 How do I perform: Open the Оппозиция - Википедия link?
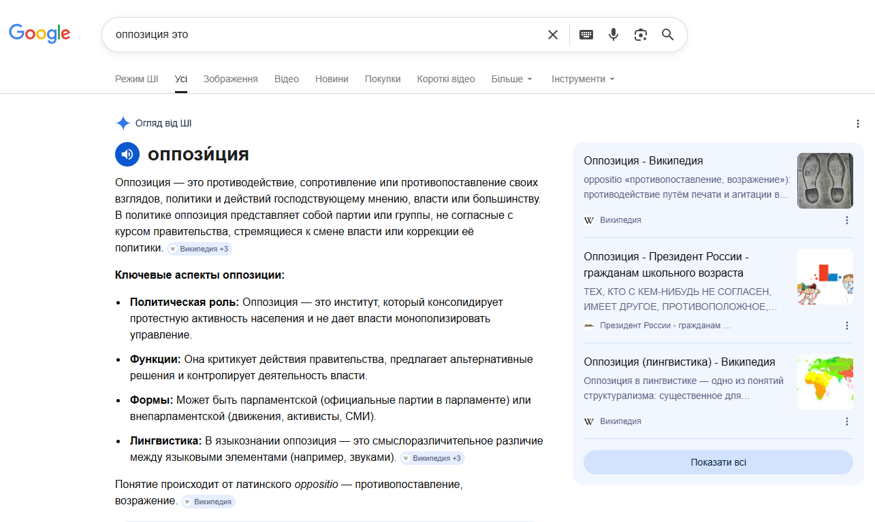643,161
